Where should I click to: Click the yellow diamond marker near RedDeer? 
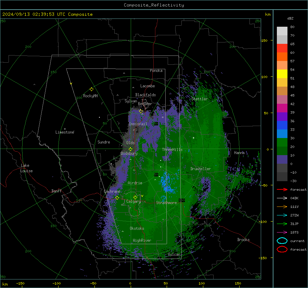point(141,111)
